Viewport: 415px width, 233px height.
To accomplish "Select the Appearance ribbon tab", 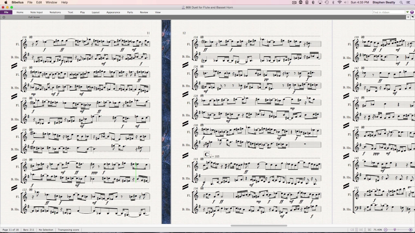I will pyautogui.click(x=113, y=12).
